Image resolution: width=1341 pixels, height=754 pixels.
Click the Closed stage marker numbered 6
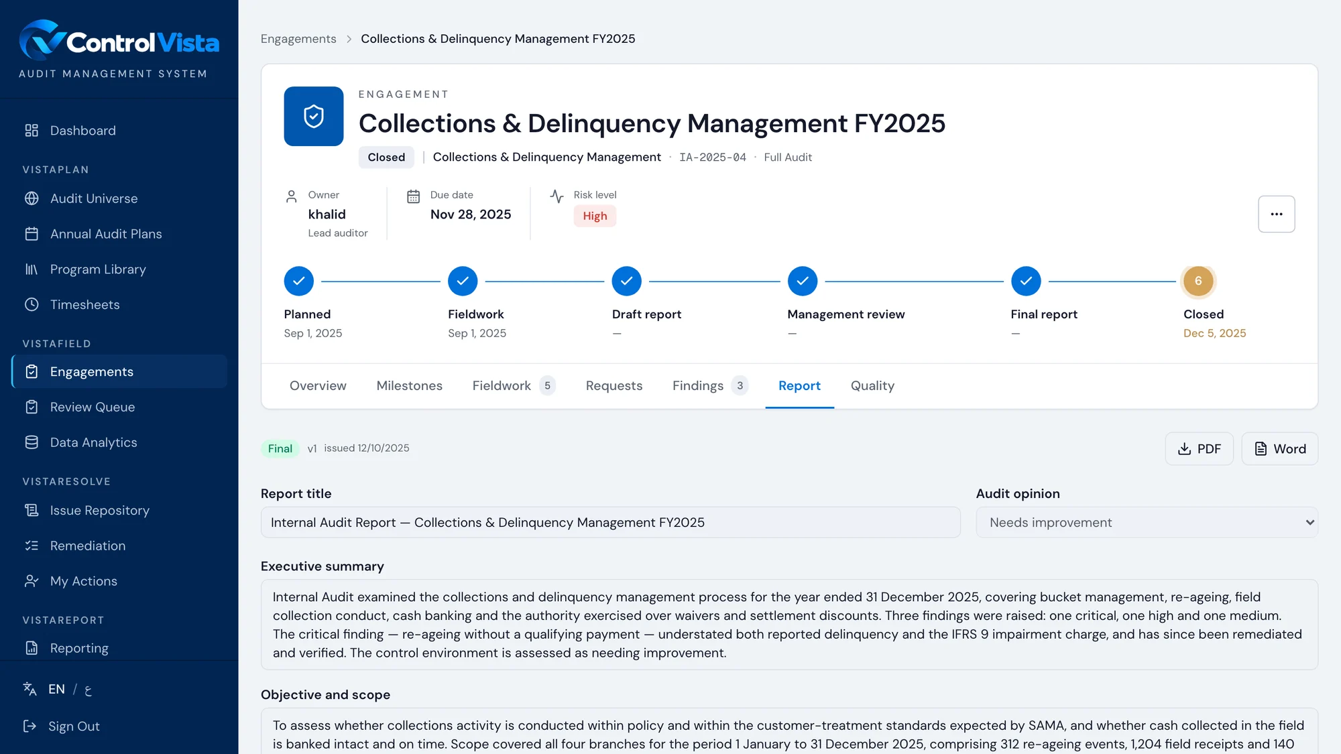(x=1198, y=281)
